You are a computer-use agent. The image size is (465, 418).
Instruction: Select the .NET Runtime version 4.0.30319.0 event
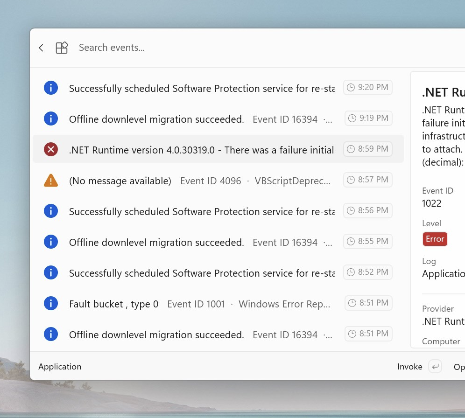coord(201,150)
